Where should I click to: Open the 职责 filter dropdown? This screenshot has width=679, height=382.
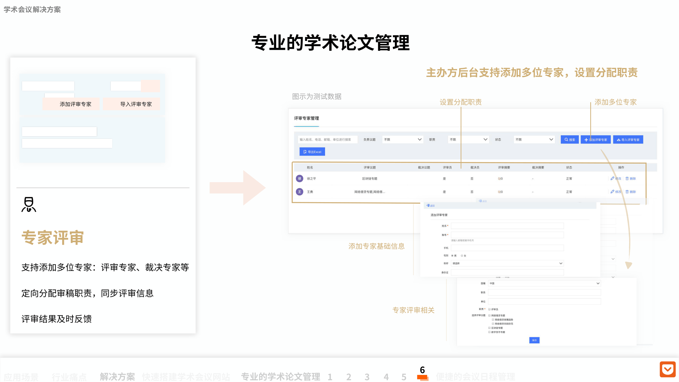coord(469,140)
